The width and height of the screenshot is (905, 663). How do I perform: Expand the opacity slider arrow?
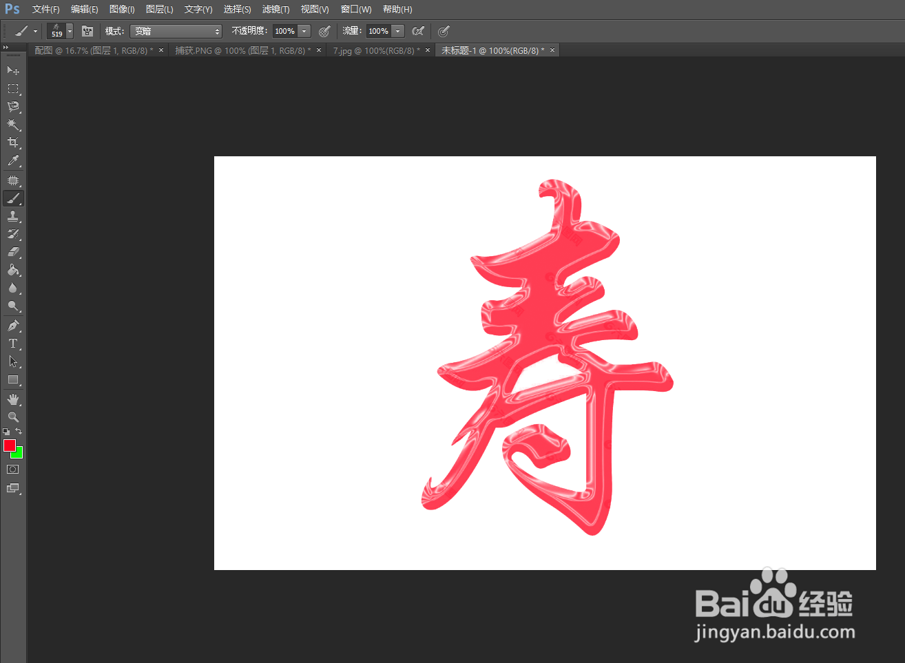click(x=304, y=31)
